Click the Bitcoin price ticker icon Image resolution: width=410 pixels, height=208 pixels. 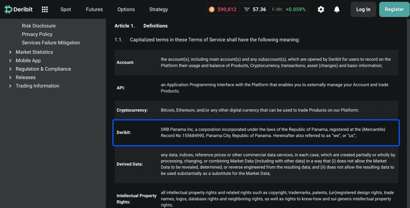pyautogui.click(x=212, y=9)
